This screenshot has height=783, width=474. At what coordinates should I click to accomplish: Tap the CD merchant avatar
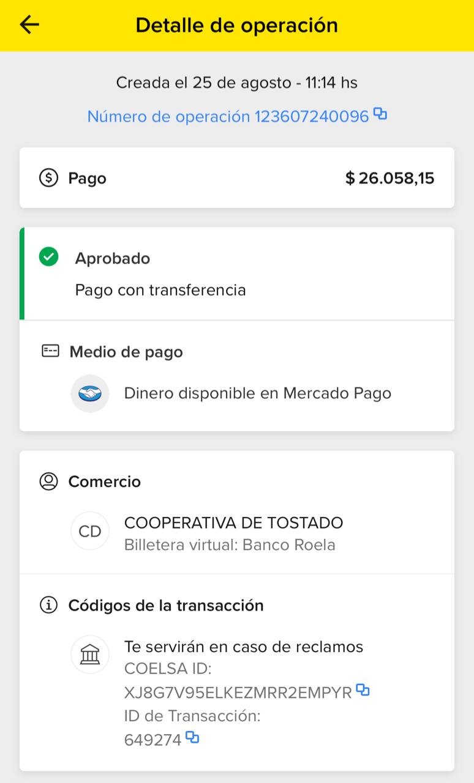click(x=90, y=531)
